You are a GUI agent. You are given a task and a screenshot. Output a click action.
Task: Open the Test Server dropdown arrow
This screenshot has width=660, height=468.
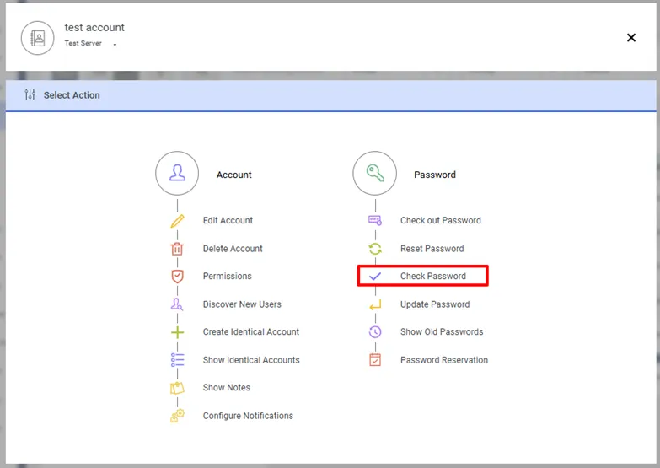(115, 44)
